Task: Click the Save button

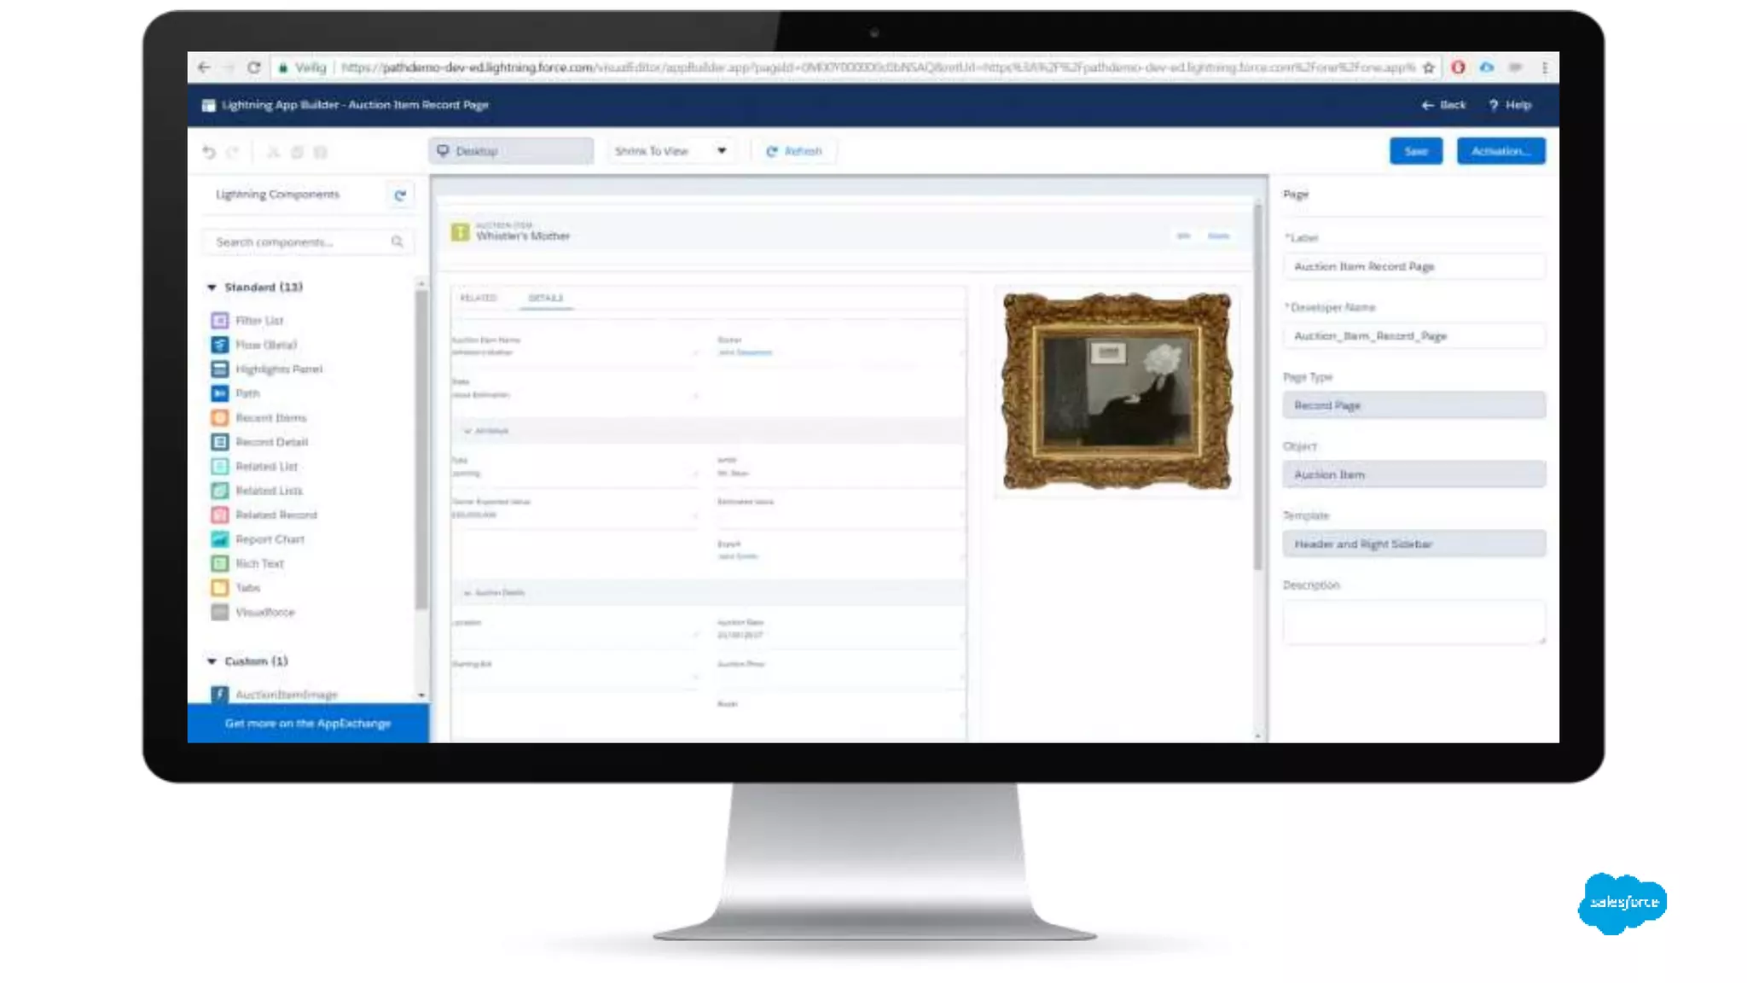Action: pyautogui.click(x=1416, y=151)
